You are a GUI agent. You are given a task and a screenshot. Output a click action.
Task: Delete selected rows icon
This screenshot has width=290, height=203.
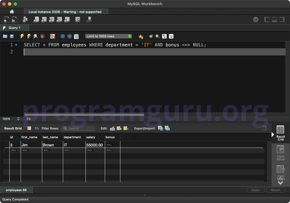(126, 128)
